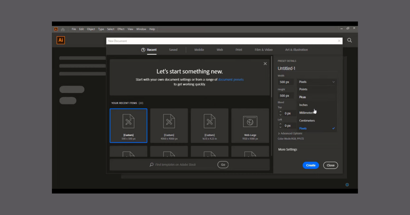Click the presets list vertical scrollbar

pyautogui.click(x=272, y=76)
